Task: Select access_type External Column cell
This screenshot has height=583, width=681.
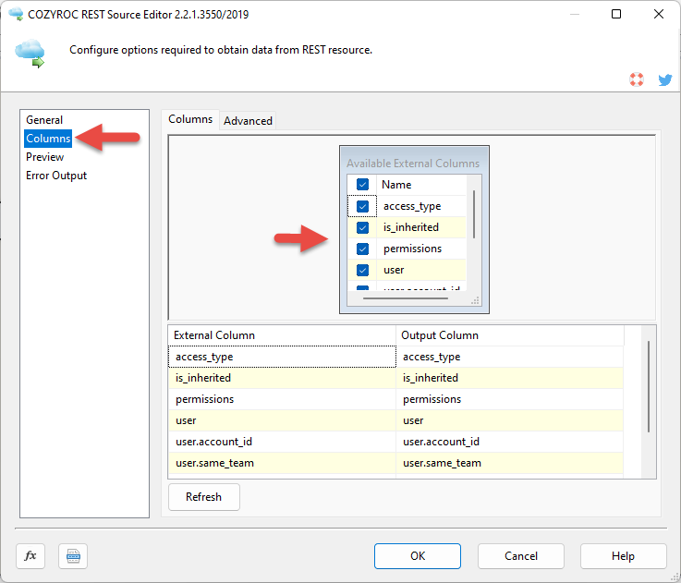Action: tap(282, 357)
